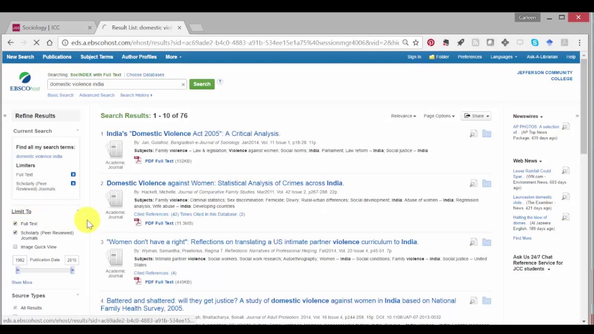Click Show More under Limit To

pyautogui.click(x=22, y=282)
